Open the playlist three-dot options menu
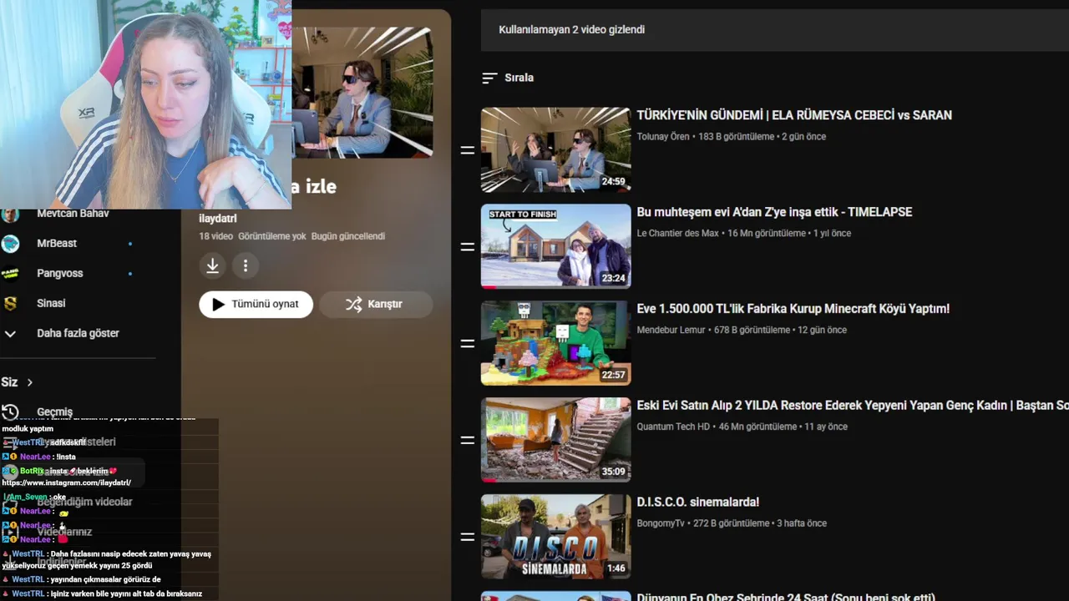Screen dimensions: 1069x601 point(246,265)
